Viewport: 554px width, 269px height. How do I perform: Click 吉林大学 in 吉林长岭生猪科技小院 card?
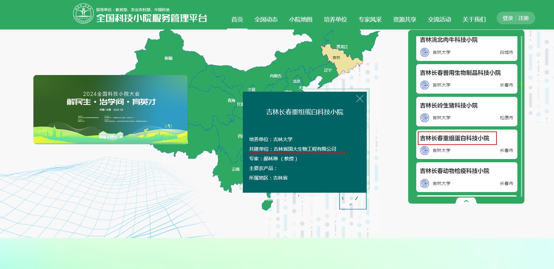(x=441, y=118)
